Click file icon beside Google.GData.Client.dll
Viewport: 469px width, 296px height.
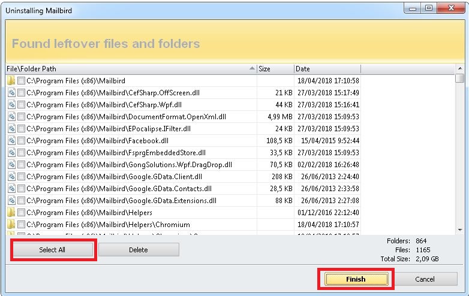tap(11, 177)
